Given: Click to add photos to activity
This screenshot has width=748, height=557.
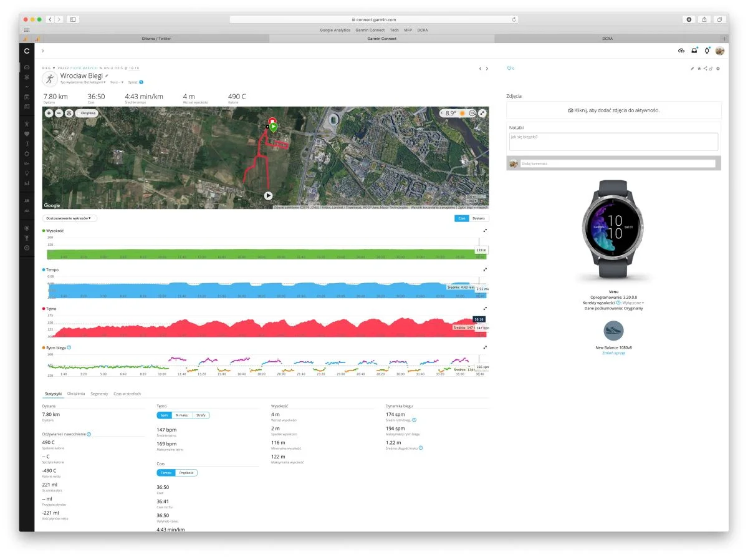Looking at the screenshot, I should coord(613,110).
